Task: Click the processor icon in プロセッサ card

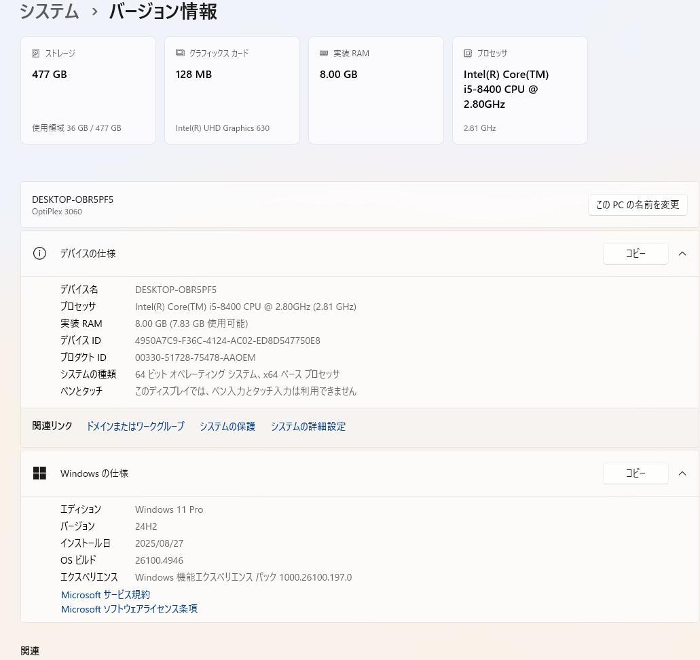Action: click(x=468, y=53)
